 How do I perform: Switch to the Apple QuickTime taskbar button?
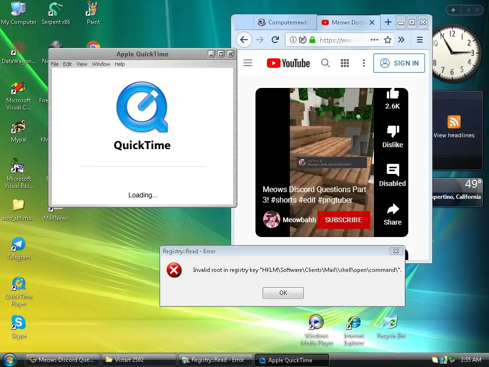coord(292,360)
